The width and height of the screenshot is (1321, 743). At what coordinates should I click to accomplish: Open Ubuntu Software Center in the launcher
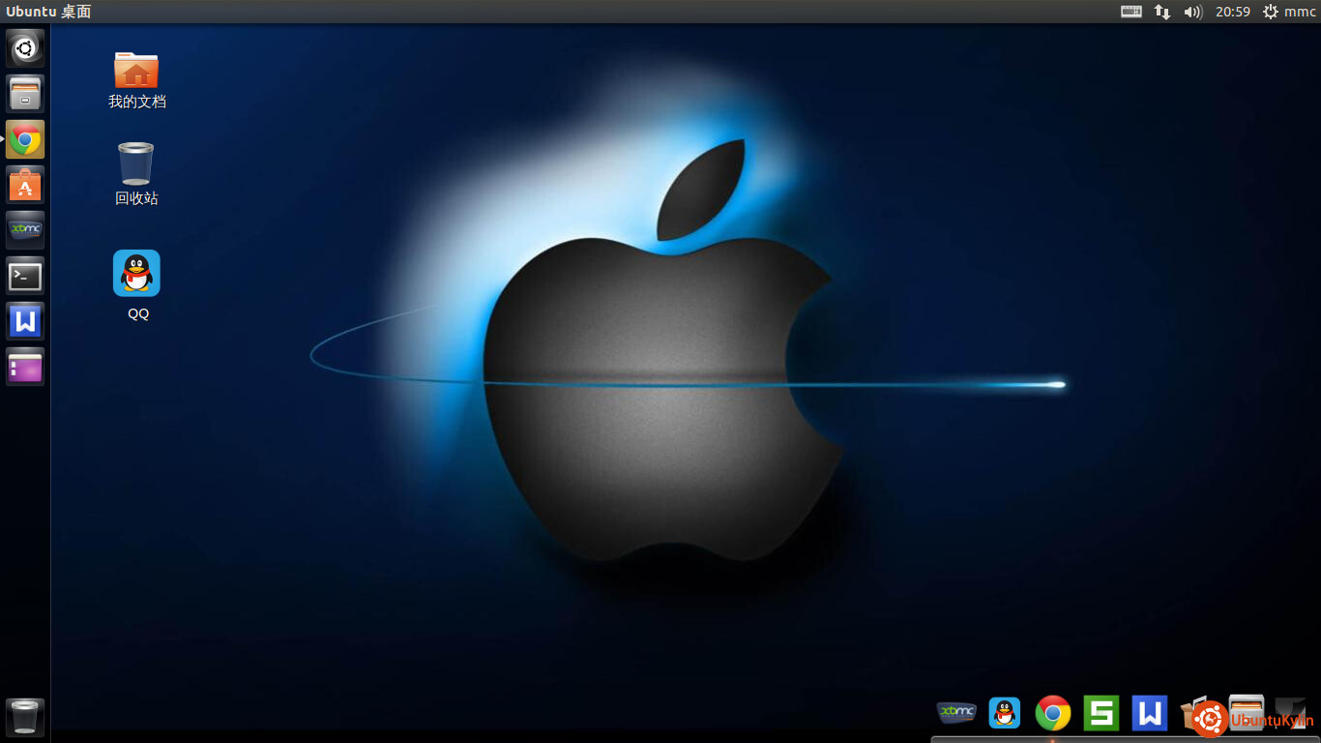pyautogui.click(x=25, y=185)
